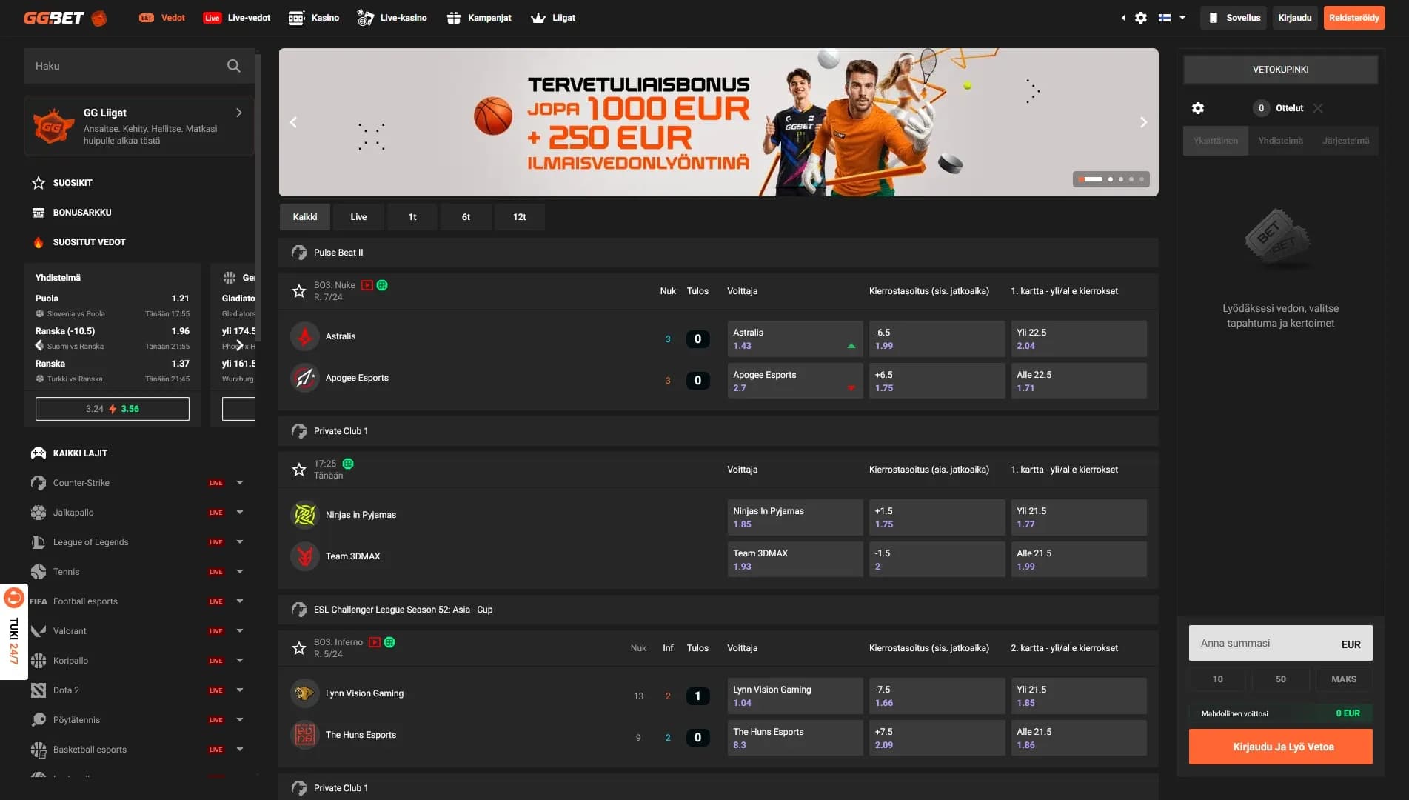This screenshot has height=800, width=1409.
Task: Open the language flag dropdown
Action: point(1172,18)
